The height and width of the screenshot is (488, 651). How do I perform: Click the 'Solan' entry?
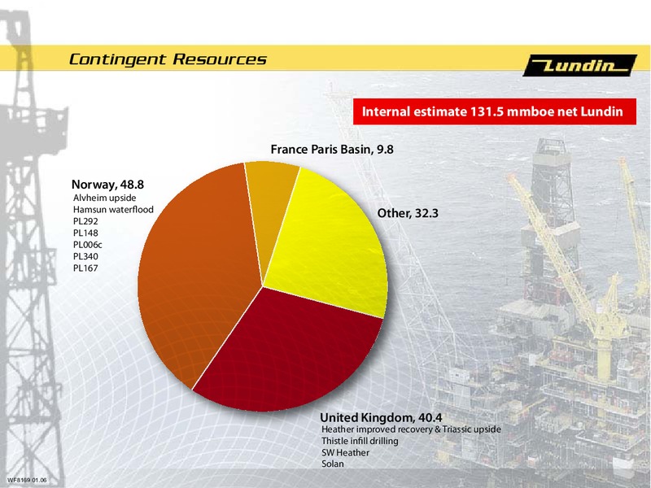tap(333, 464)
